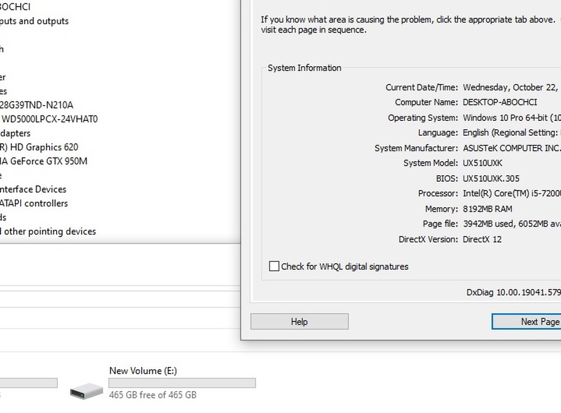This screenshot has height=413, width=561.
Task: Select the computer name root node in the tree
Action: 15,7
